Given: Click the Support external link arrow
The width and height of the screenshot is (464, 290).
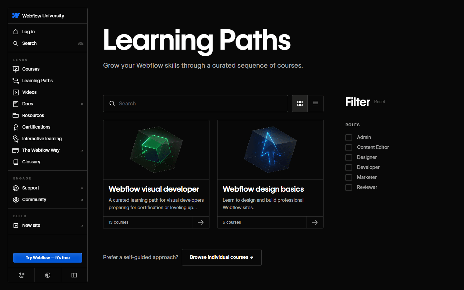Looking at the screenshot, I should [x=82, y=188].
